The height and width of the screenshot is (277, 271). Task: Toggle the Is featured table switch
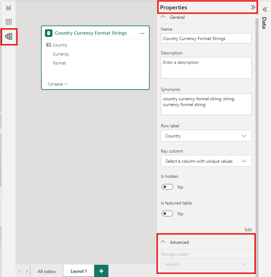pyautogui.click(x=167, y=214)
